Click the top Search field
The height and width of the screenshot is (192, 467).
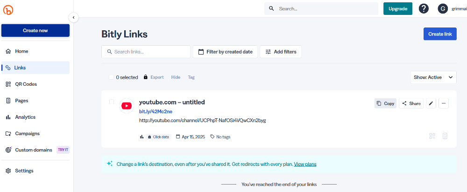pos(321,8)
